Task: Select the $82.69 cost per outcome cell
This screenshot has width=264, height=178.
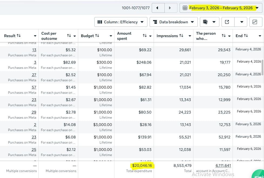Action: (x=69, y=62)
